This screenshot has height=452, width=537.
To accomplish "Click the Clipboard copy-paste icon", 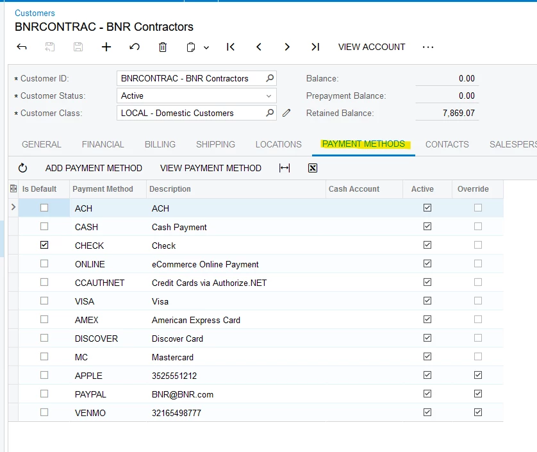I will [191, 47].
